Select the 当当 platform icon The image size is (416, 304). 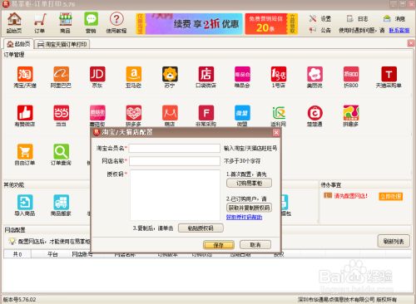61,116
